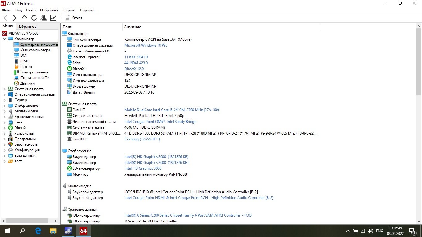Click the Разгон flame icon in the tree
The width and height of the screenshot is (422, 237).
coord(16,67)
